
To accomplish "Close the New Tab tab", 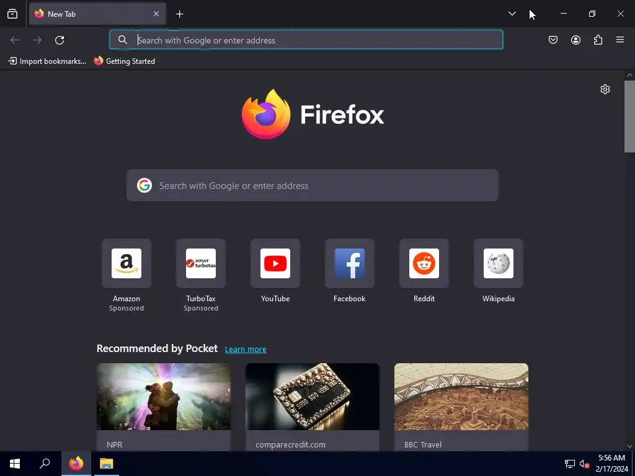I will point(156,14).
